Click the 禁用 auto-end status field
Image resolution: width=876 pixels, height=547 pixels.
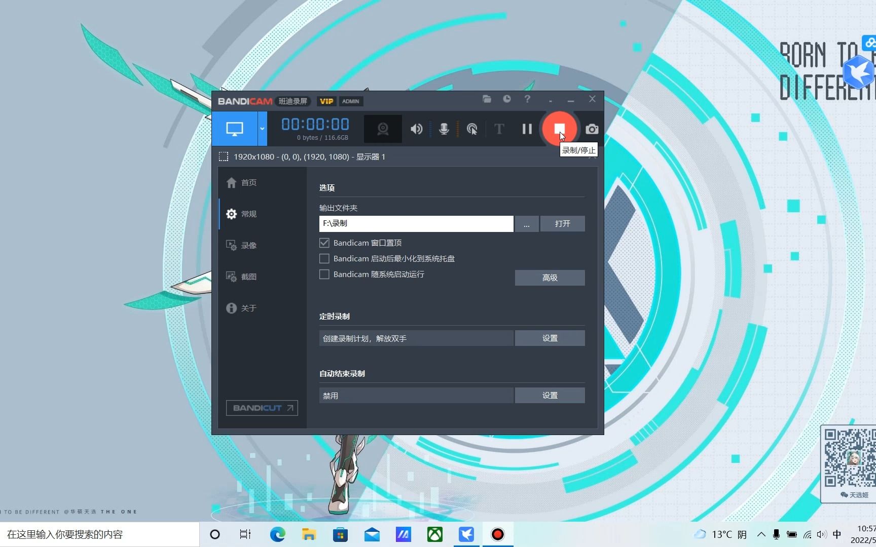click(416, 396)
